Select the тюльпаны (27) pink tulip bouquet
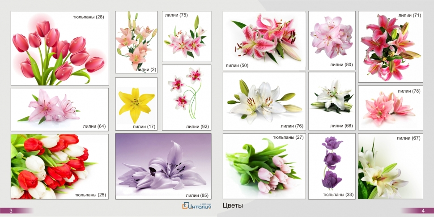The height and width of the screenshot is (217, 434). pos(264,166)
